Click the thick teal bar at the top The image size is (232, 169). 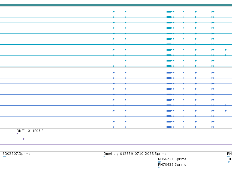pos(116,5)
